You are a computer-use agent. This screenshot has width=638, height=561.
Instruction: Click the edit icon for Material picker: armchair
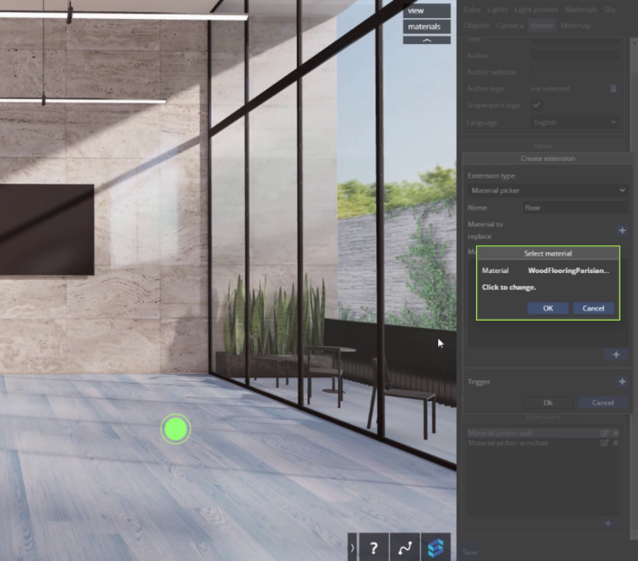tap(605, 443)
